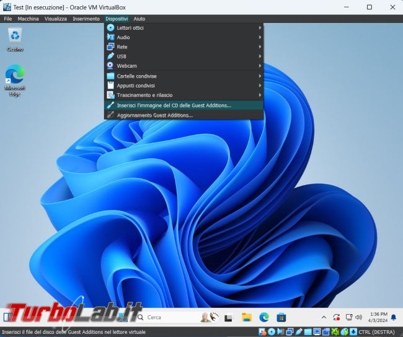Click the shared folders status bar icon
Image resolution: width=403 pixels, height=337 pixels.
pos(308,332)
